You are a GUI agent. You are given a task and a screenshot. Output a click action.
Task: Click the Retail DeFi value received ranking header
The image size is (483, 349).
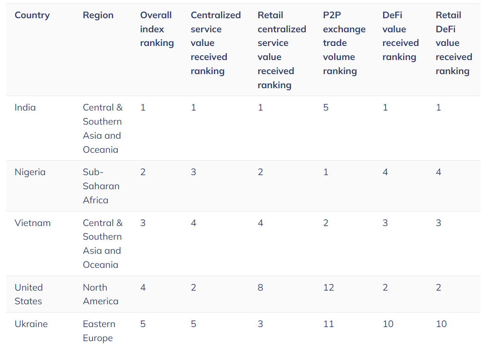[x=454, y=43]
